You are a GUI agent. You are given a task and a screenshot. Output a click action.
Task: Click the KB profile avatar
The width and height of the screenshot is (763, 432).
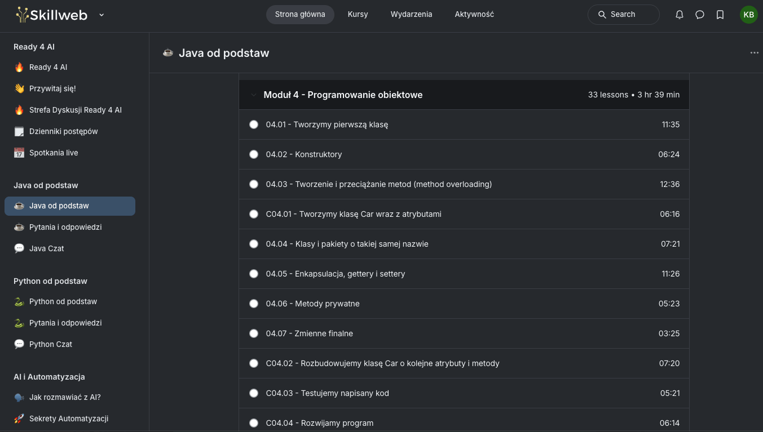[x=749, y=15]
